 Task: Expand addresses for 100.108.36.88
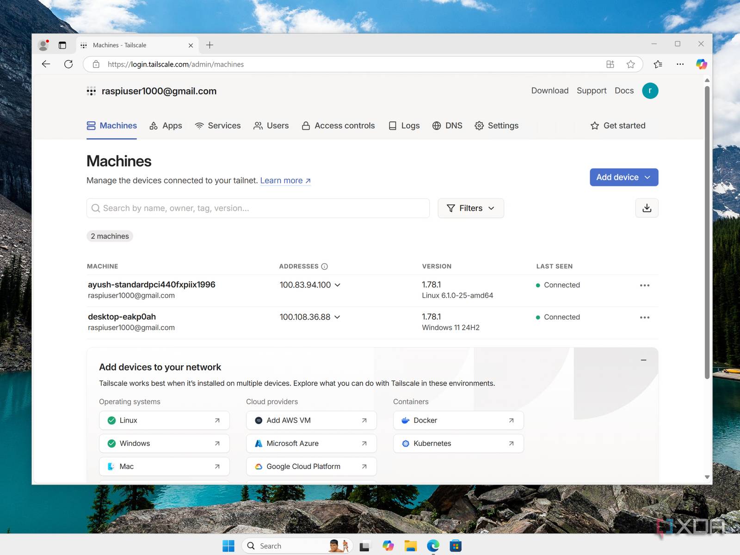click(337, 317)
